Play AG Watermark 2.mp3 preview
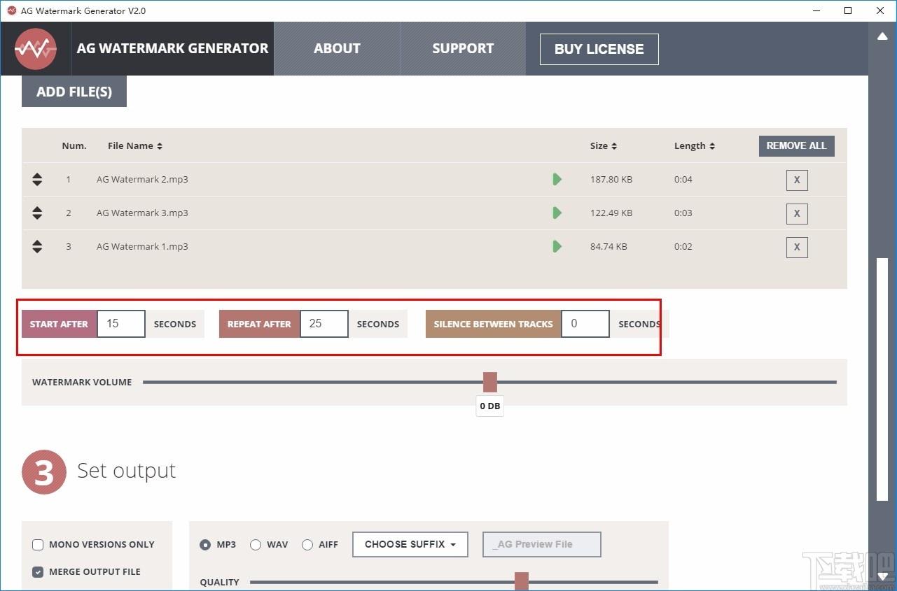The height and width of the screenshot is (591, 897). (x=557, y=179)
